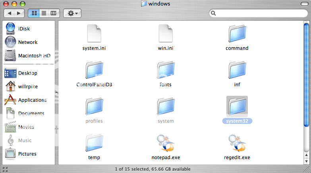Viewport: 311px width, 173px height.
Task: Go back with the left arrow button
Action: click(9, 13)
